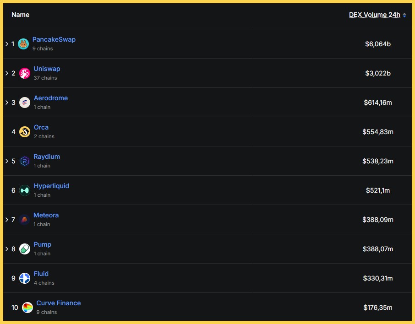Open the Hyperliquid protocol link
Viewport: 415px width, 324px height.
click(x=51, y=186)
